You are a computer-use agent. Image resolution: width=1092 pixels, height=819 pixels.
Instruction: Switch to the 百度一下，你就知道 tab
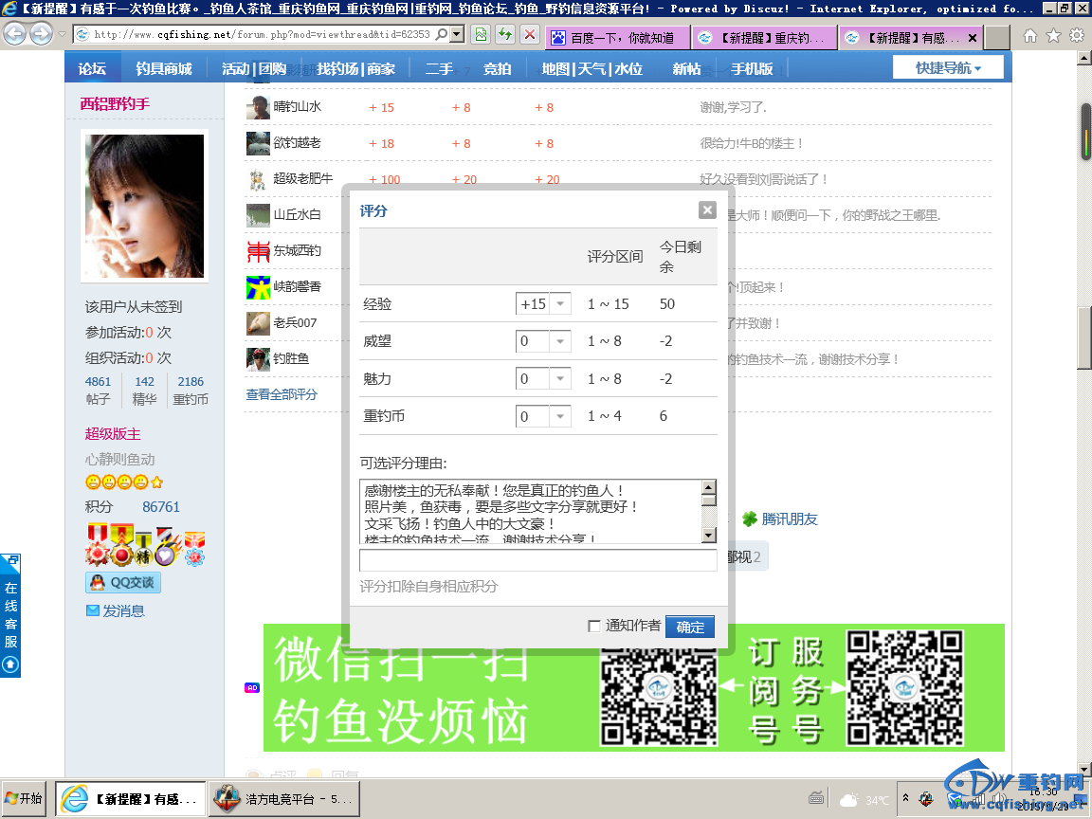click(617, 38)
